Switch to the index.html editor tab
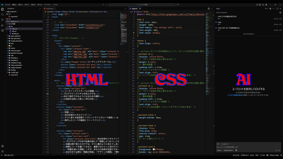Viewport: 283px width, 159px height. point(51,9)
